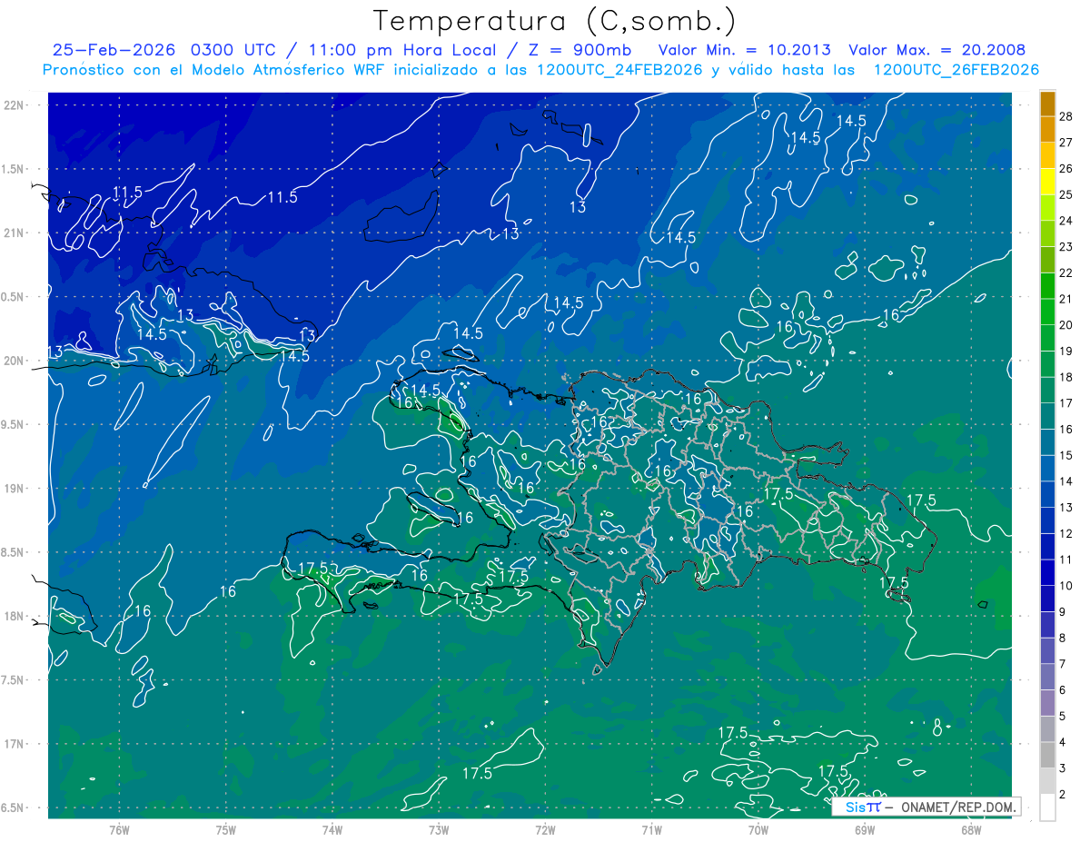Click the '1200UTC_26FEB2026' valid-until time
This screenshot has width=1090, height=842.
pyautogui.click(x=956, y=70)
